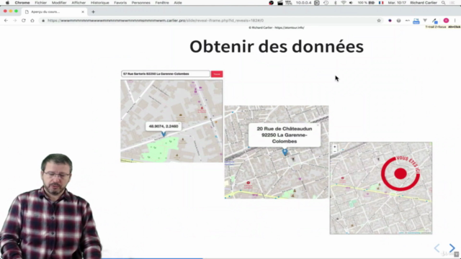
Task: Open the Chrome home page button
Action: tap(32, 21)
